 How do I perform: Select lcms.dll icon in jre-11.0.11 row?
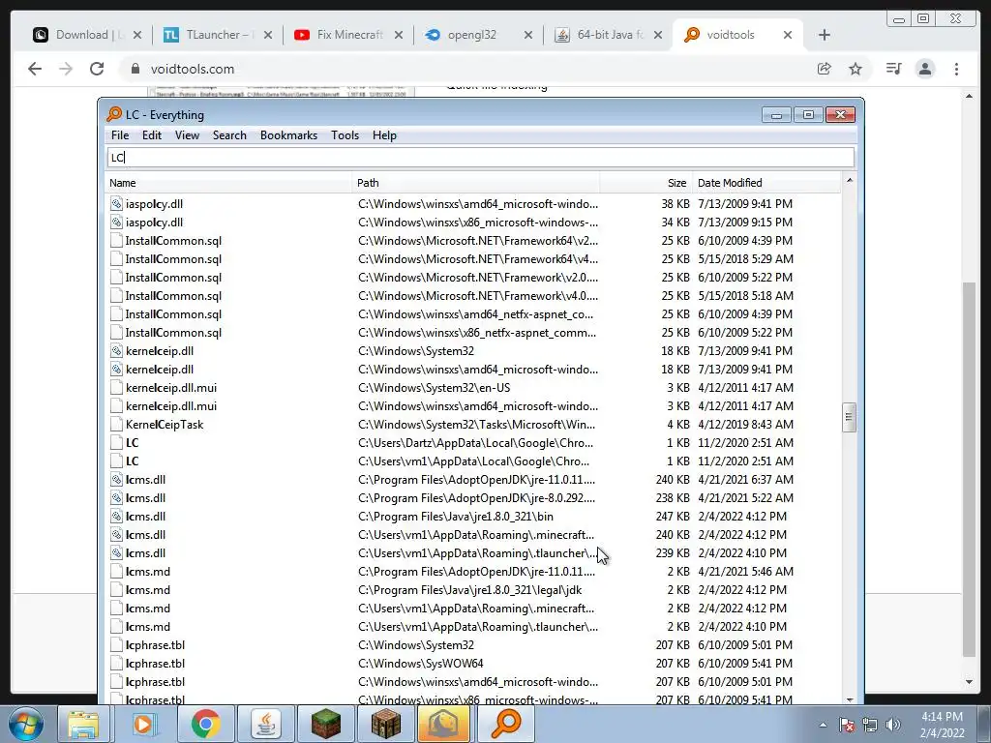click(116, 480)
